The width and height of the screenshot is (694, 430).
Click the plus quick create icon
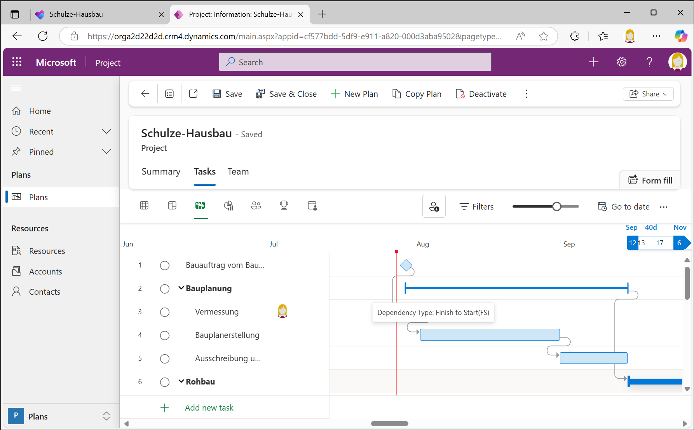[x=593, y=62]
